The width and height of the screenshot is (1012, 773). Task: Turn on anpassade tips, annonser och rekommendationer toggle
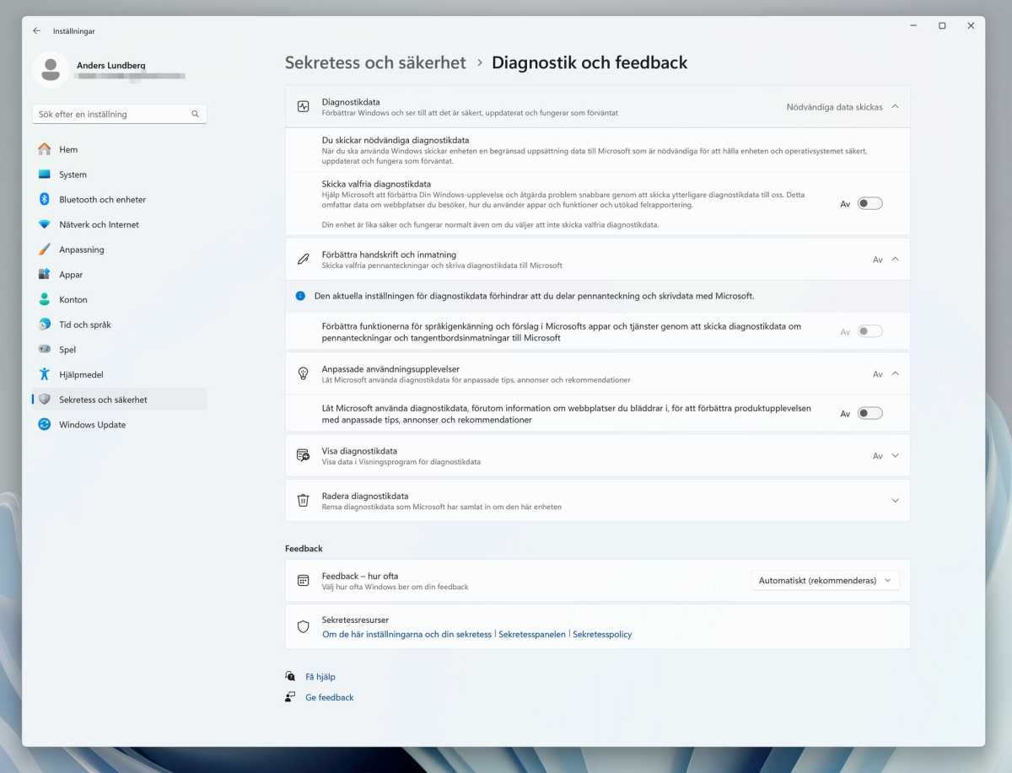869,413
